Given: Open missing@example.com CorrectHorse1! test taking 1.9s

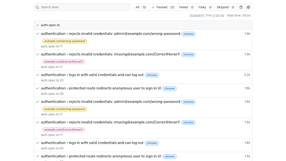Looking at the screenshot, I should point(110,54).
